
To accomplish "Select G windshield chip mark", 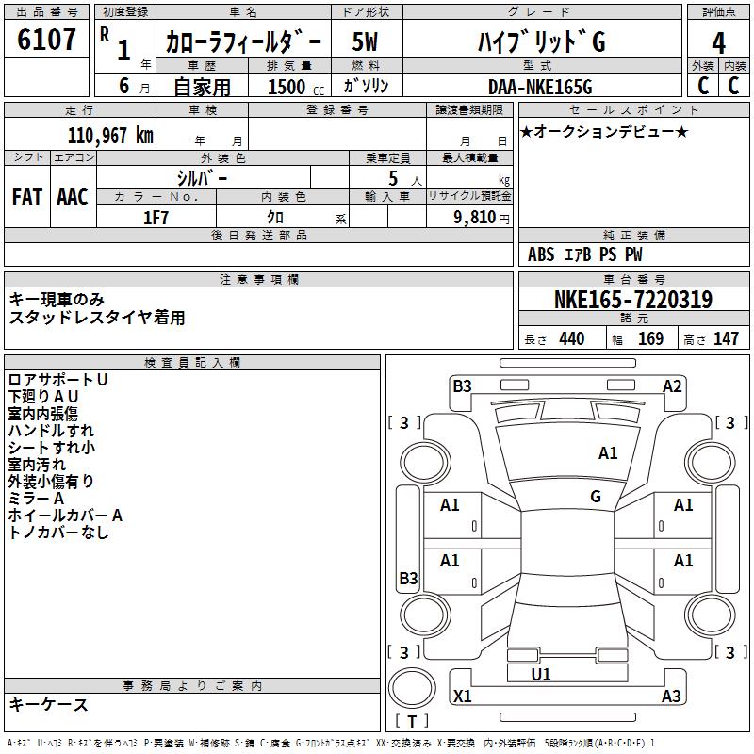I will (x=596, y=496).
